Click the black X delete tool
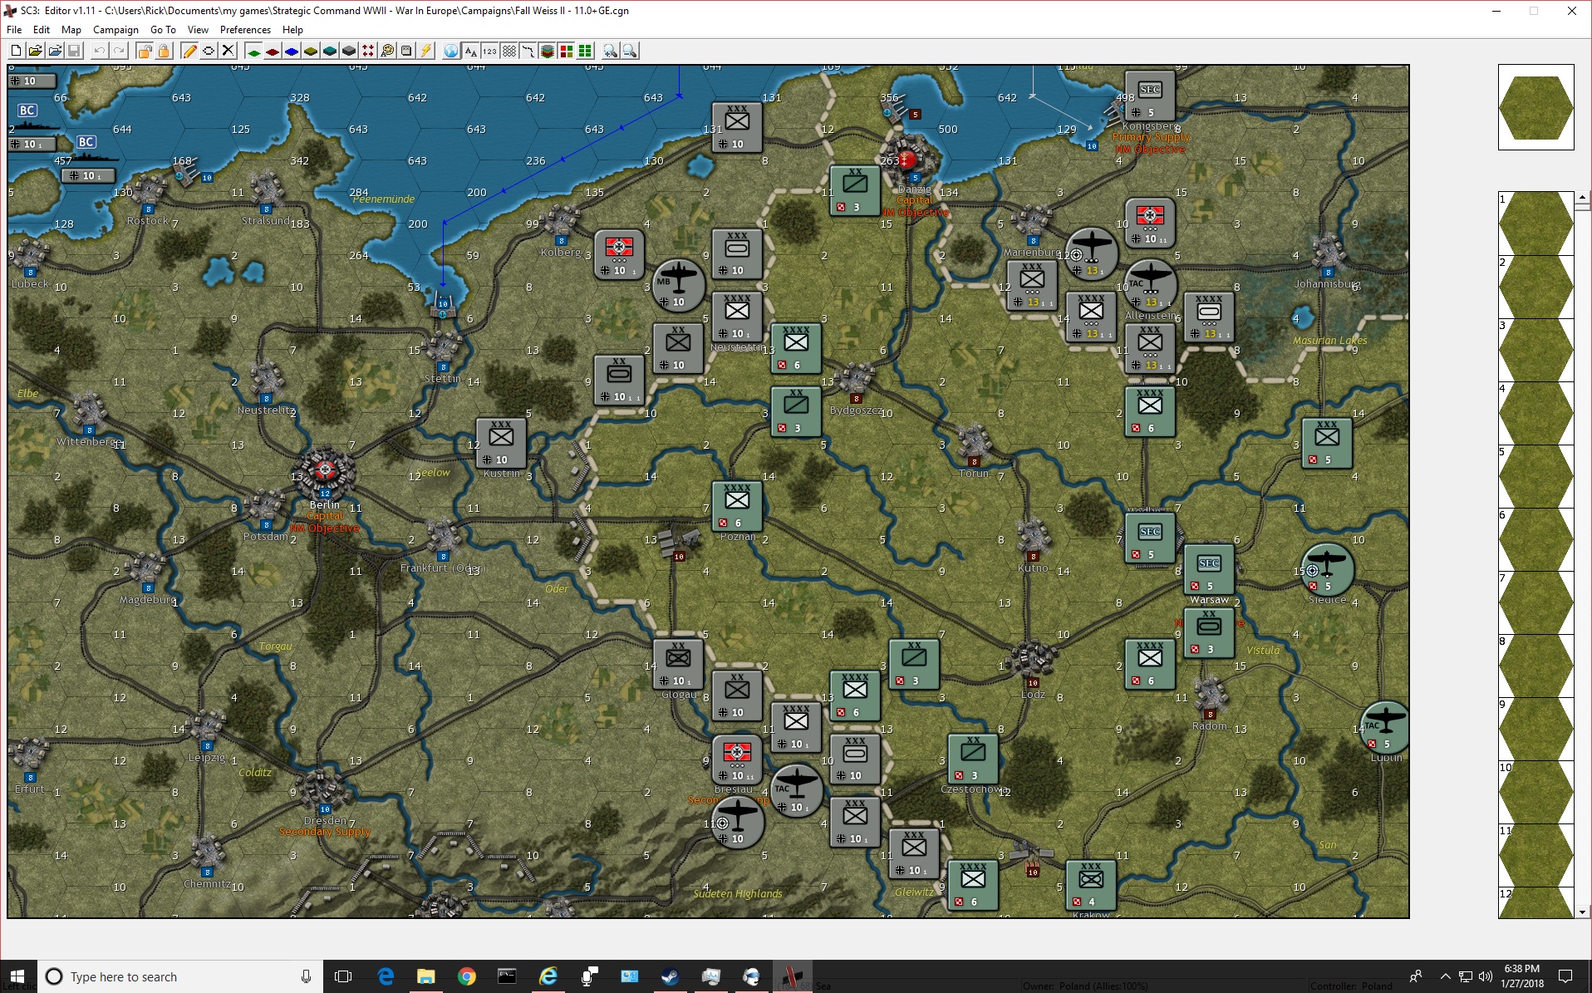The width and height of the screenshot is (1592, 993). (228, 51)
